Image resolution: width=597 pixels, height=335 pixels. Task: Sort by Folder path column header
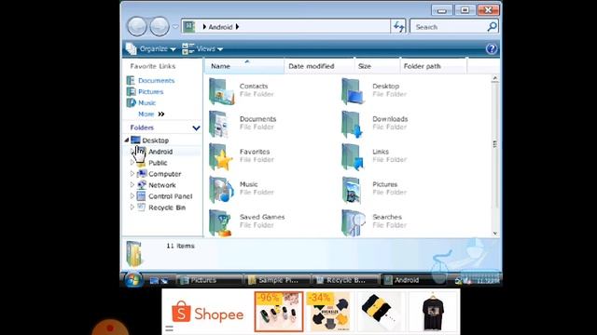(x=433, y=66)
